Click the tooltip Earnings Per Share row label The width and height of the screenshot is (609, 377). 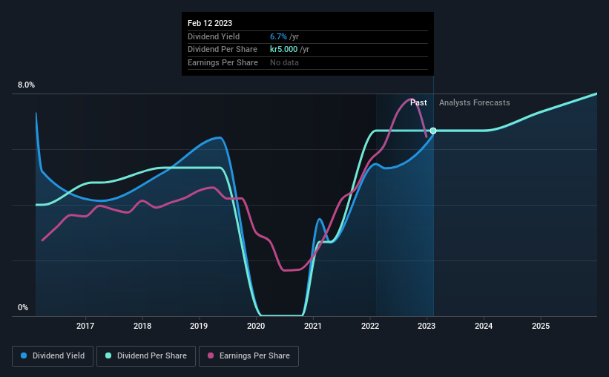223,62
